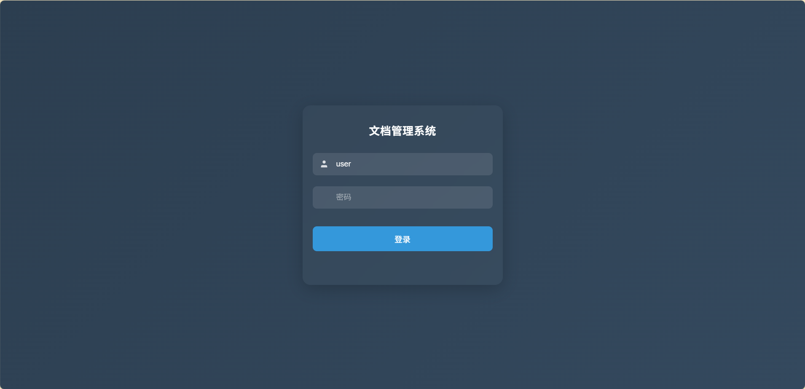805x389 pixels.
Task: Click the "user" text in the username box
Action: [343, 164]
